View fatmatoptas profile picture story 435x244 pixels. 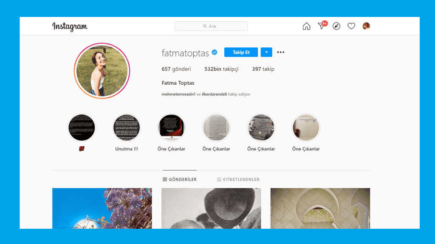[x=102, y=71]
